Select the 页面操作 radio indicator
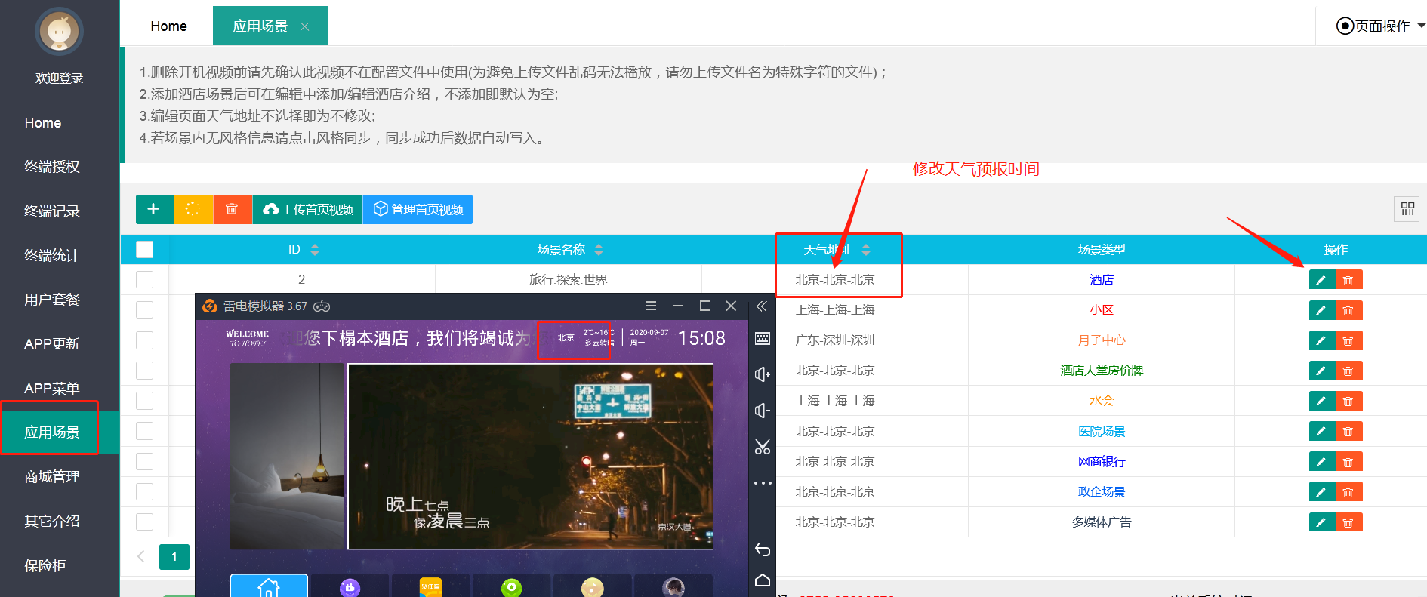1427x597 pixels. (x=1345, y=26)
